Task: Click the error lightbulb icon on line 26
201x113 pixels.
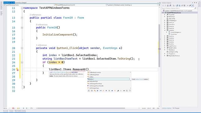Action: (17, 70)
